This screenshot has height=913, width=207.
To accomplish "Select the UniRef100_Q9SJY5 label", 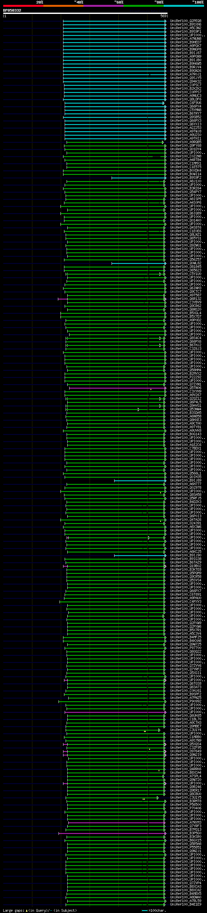I will coord(185,78).
